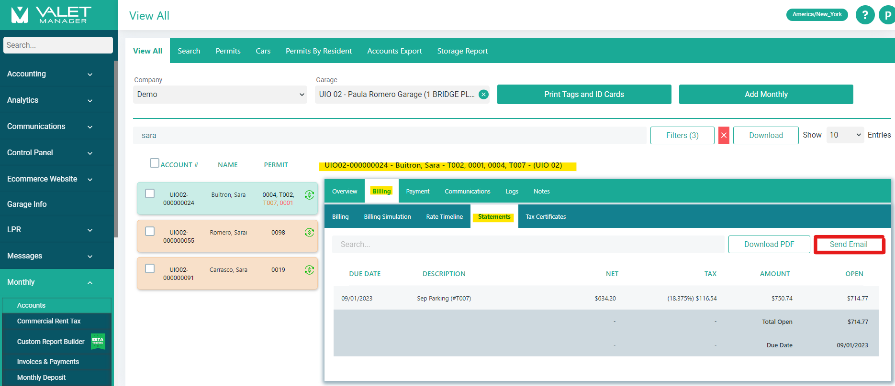Image resolution: width=895 pixels, height=386 pixels.
Task: Click the red clear filters X button
Action: 724,135
